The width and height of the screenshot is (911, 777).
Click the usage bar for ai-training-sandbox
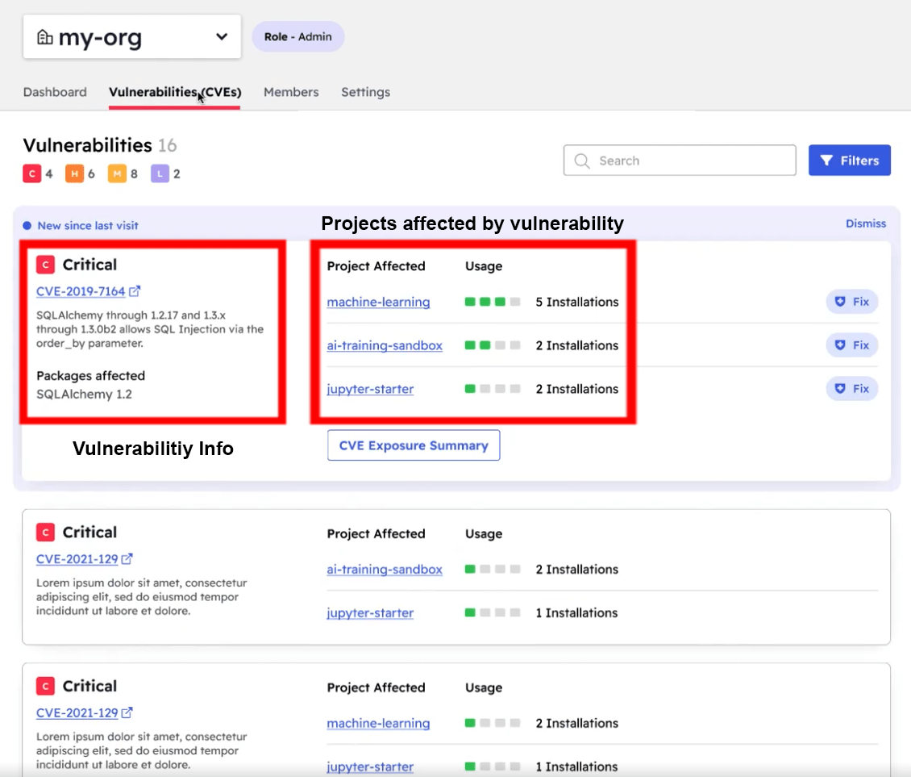pos(493,345)
